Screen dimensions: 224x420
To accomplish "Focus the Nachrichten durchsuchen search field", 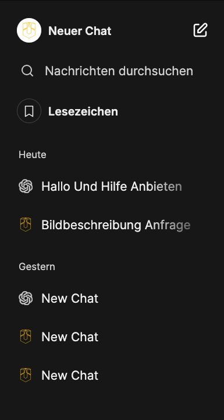I will coord(112,71).
